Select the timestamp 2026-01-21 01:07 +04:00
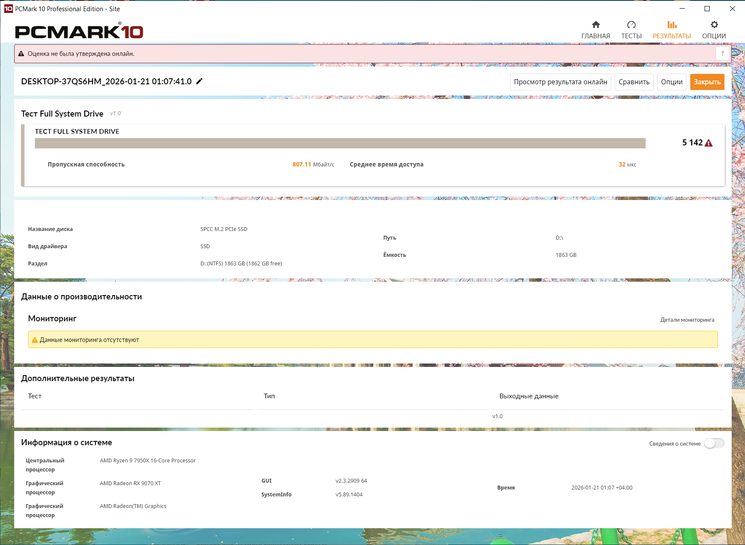The image size is (745, 545). [602, 488]
